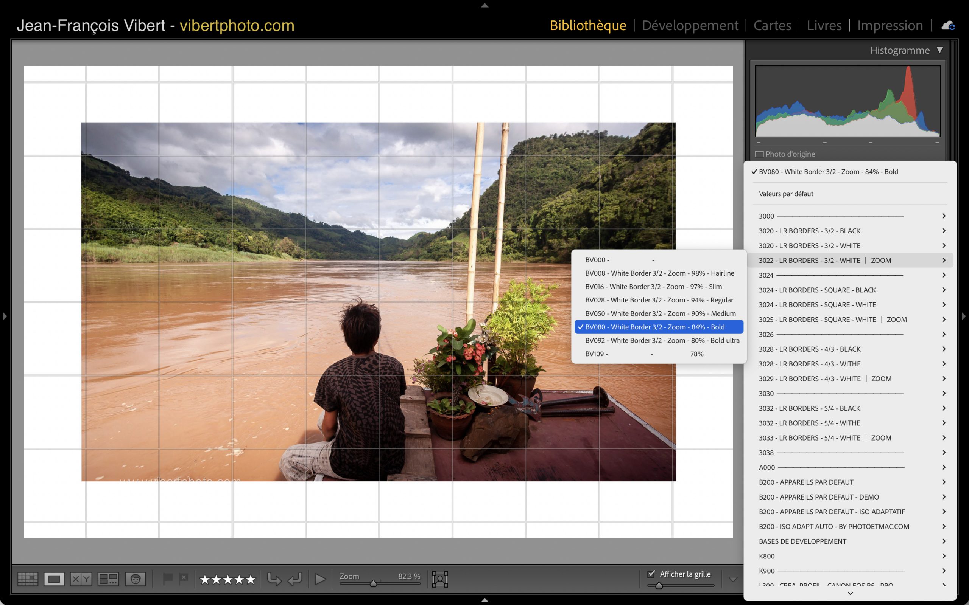969x605 pixels.
Task: Open toolbar content dropdown triangle
Action: [x=733, y=579]
